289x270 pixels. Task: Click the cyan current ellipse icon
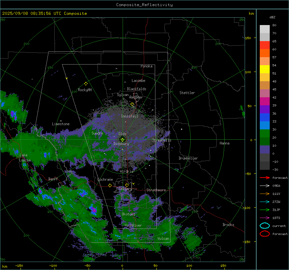coord(265,226)
